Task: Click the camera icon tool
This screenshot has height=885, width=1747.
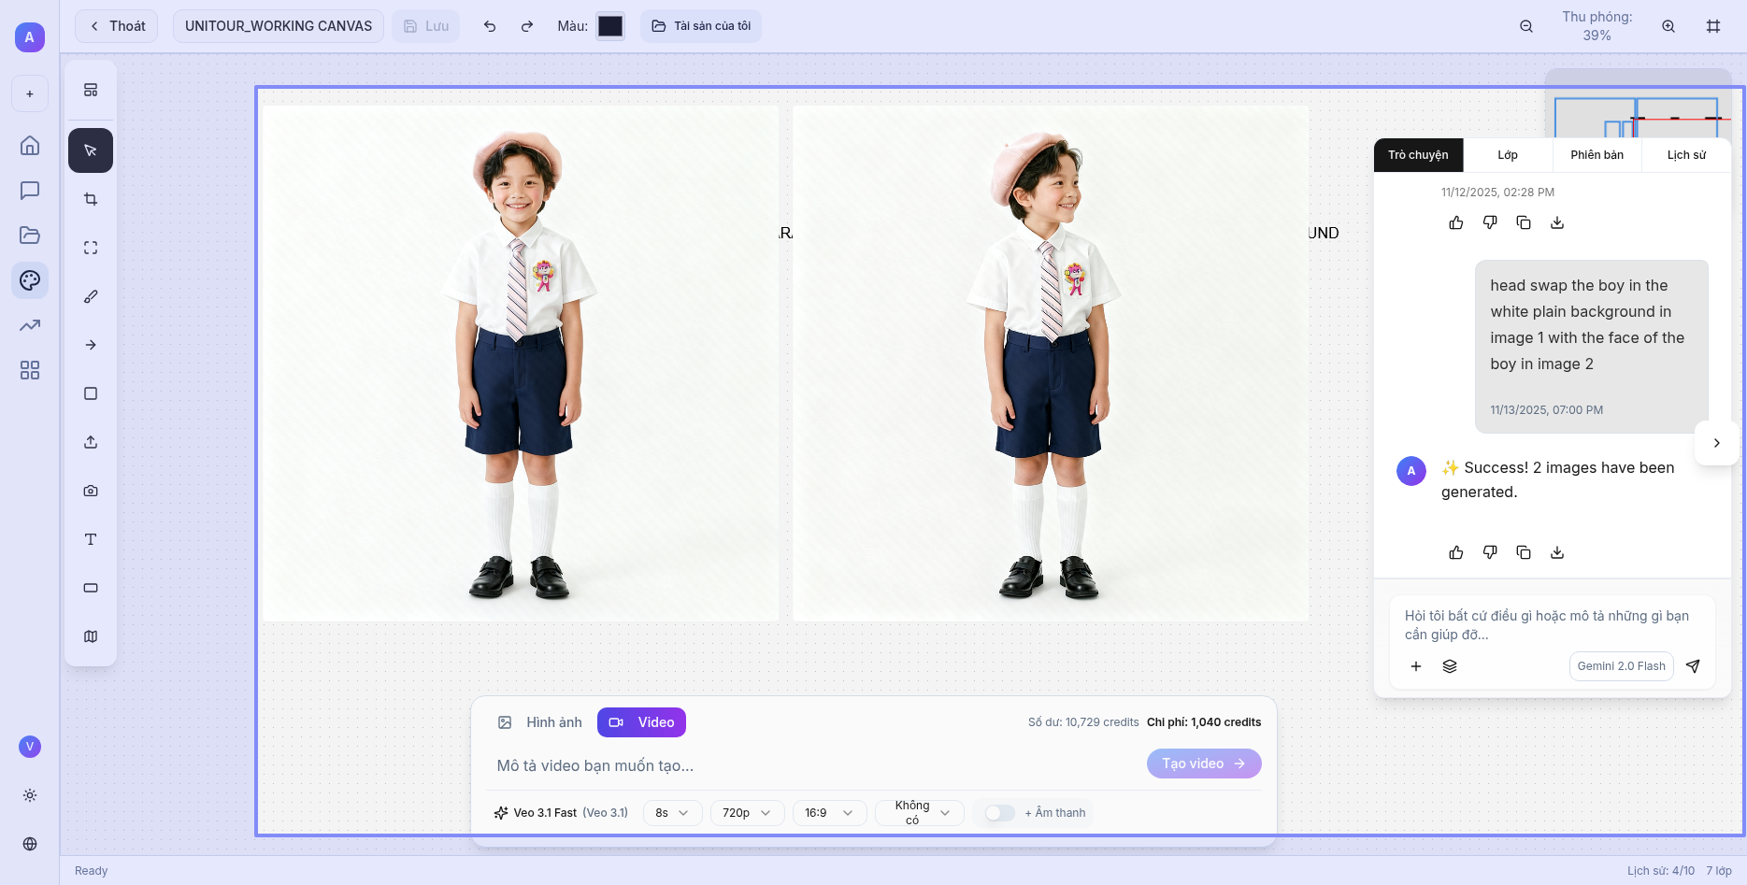Action: click(91, 491)
